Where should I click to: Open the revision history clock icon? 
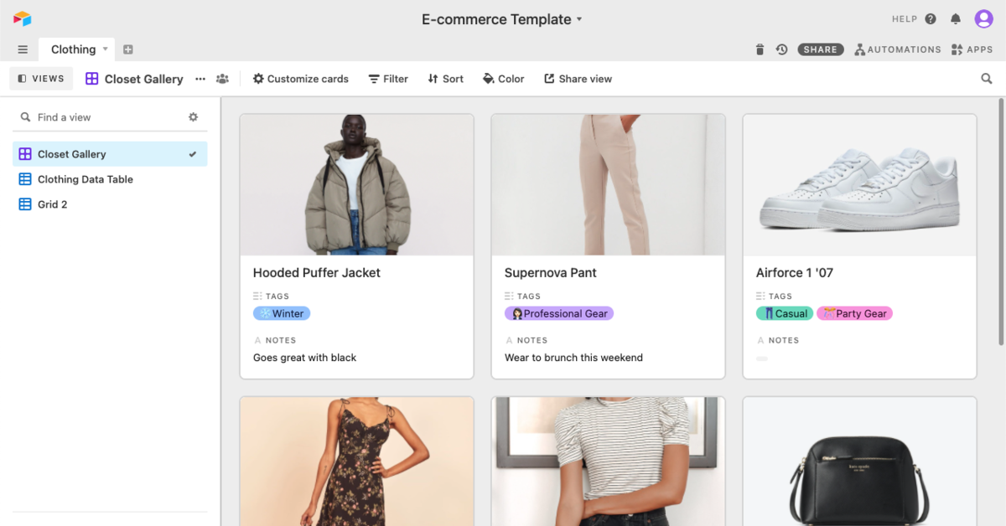click(x=781, y=49)
